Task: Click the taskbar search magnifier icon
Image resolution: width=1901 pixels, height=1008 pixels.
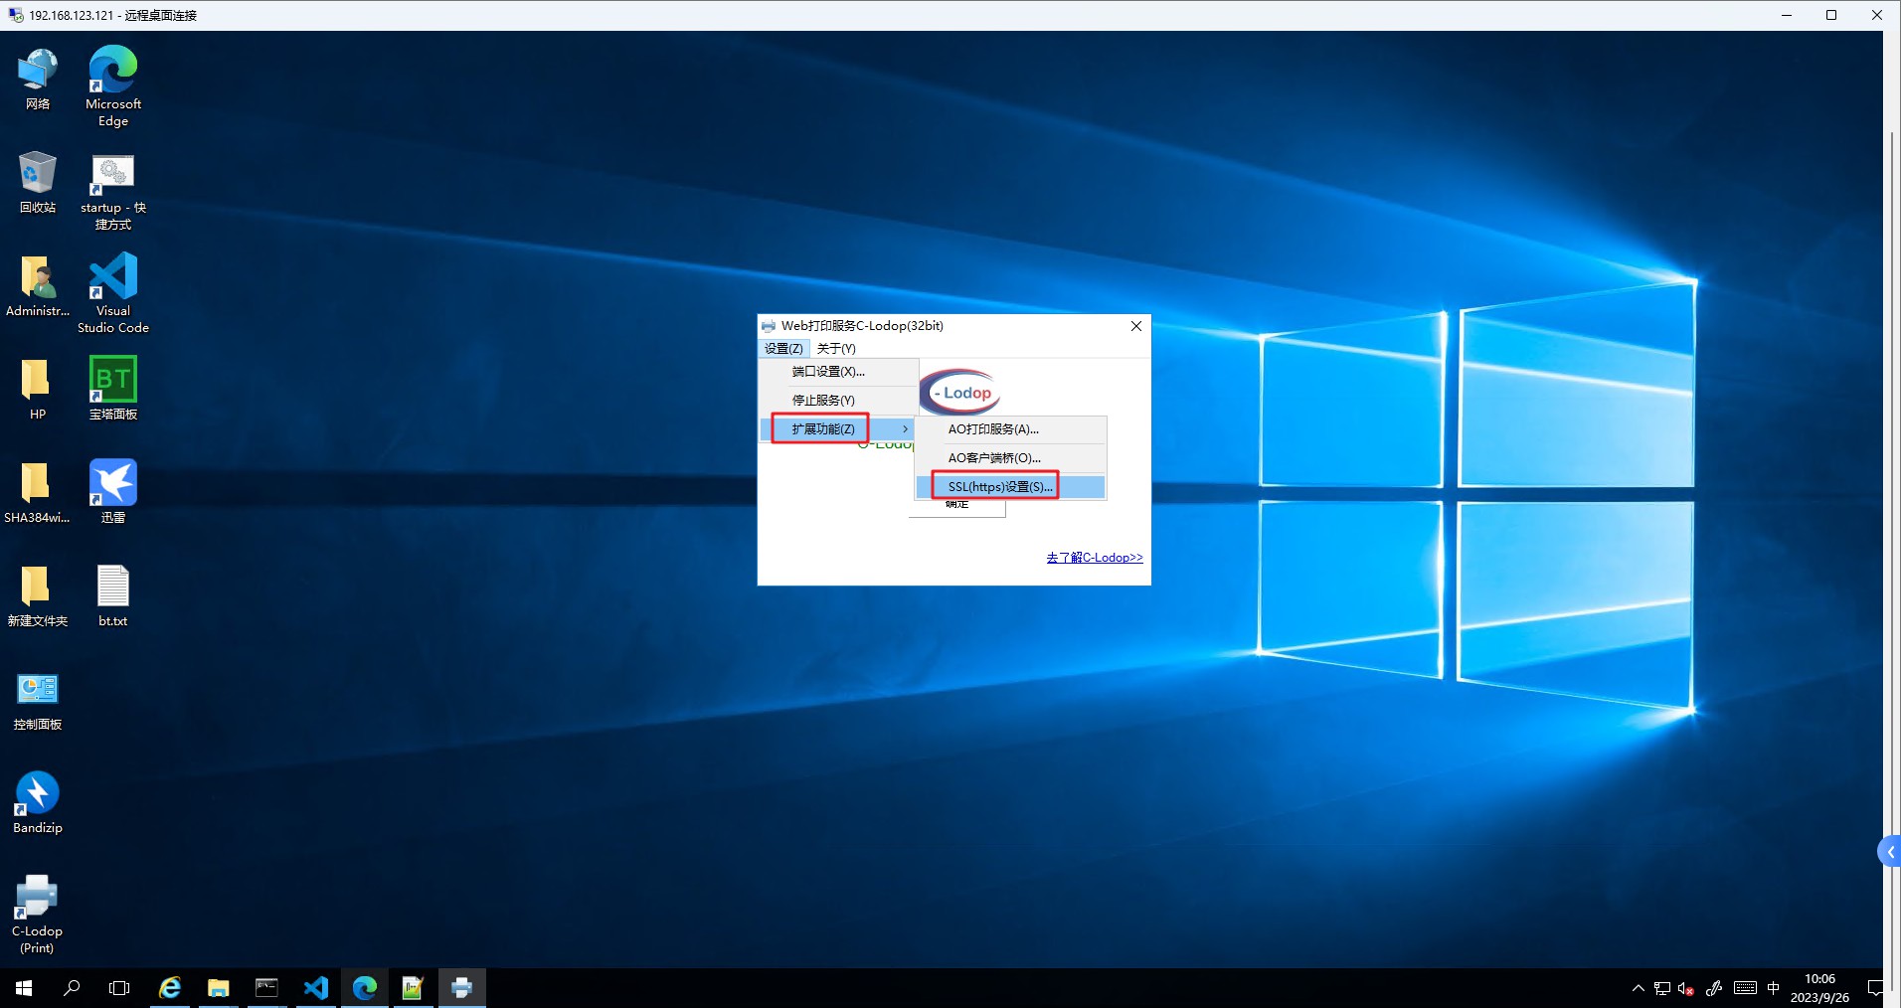Action: pos(72,988)
